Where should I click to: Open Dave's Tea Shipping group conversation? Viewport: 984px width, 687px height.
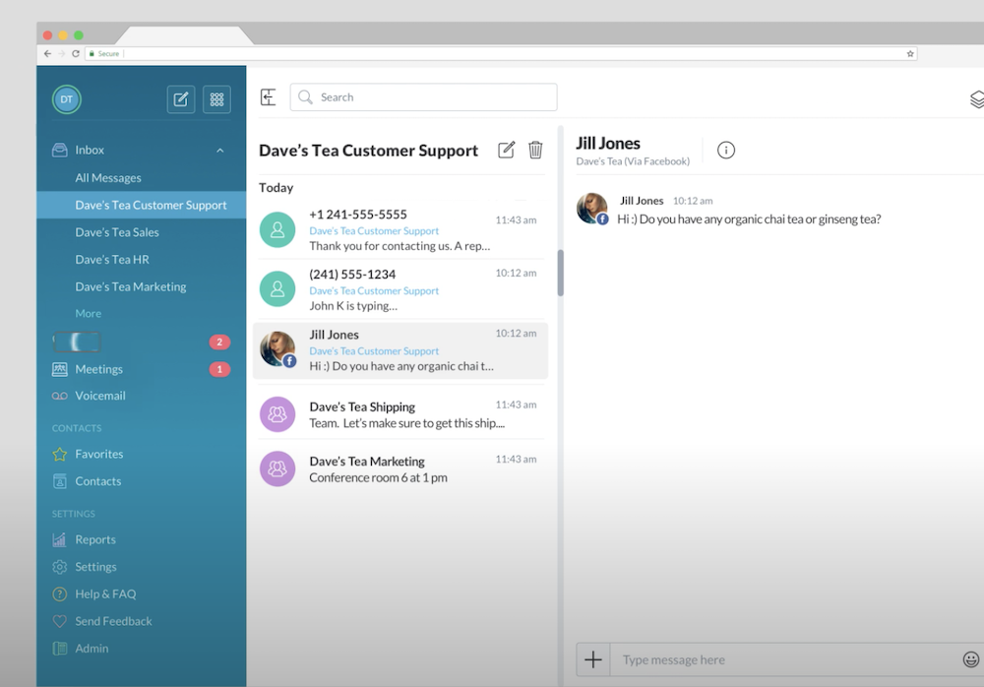[x=400, y=414]
